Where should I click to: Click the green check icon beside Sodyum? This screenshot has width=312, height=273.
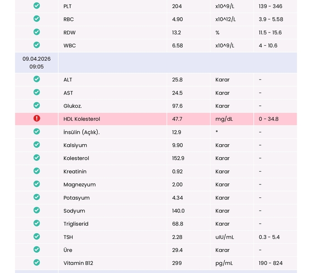37,210
